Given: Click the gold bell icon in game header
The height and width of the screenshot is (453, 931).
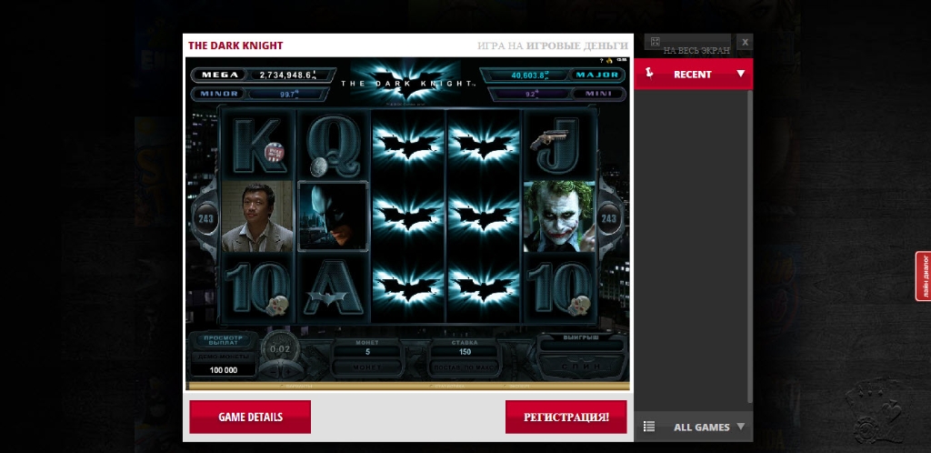Looking at the screenshot, I should [609, 61].
